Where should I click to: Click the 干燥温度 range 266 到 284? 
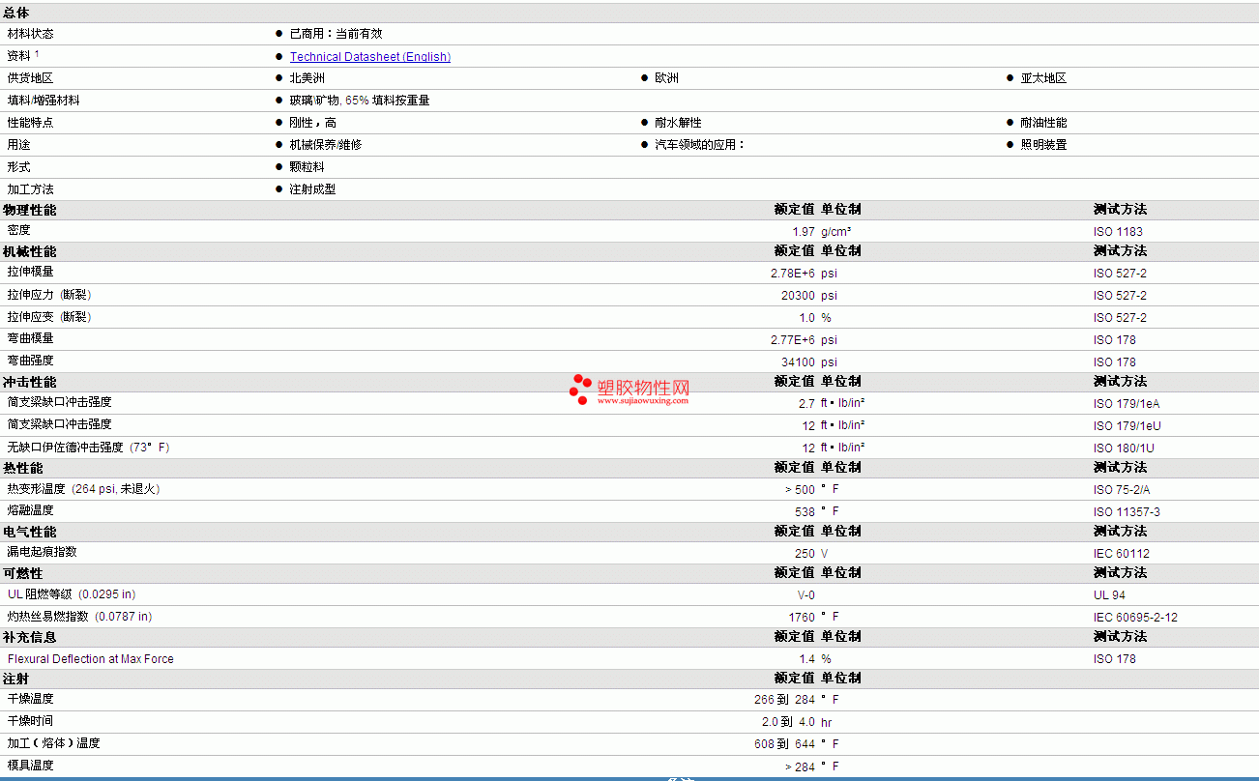tap(784, 700)
